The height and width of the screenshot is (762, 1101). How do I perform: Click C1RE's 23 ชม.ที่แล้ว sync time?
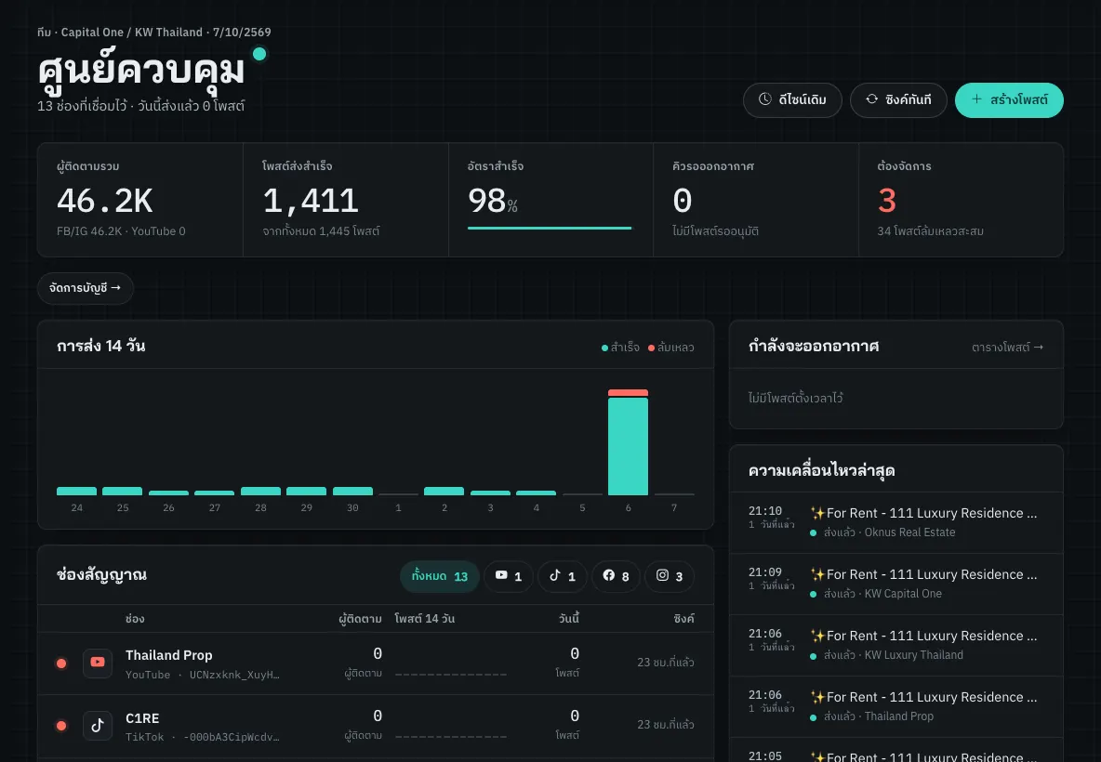(666, 725)
